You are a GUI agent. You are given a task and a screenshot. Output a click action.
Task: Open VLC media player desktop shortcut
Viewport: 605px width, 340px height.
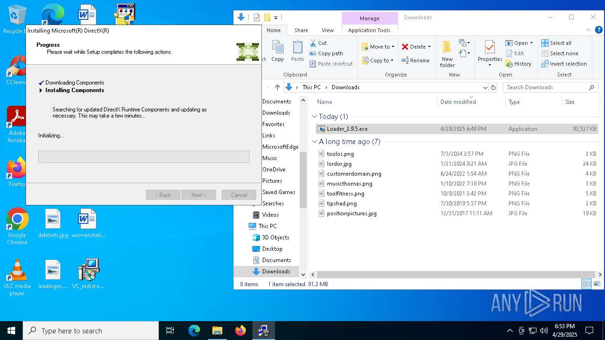pos(17,278)
